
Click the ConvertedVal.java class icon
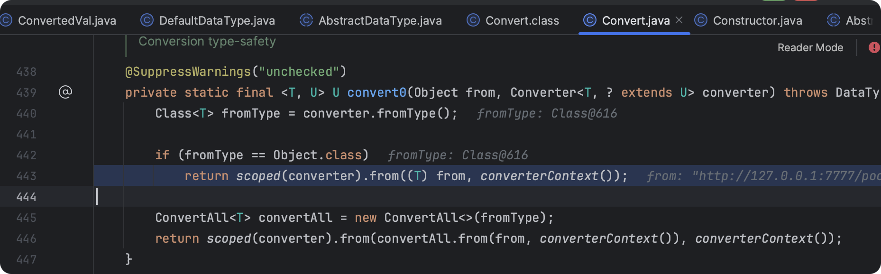click(x=6, y=20)
